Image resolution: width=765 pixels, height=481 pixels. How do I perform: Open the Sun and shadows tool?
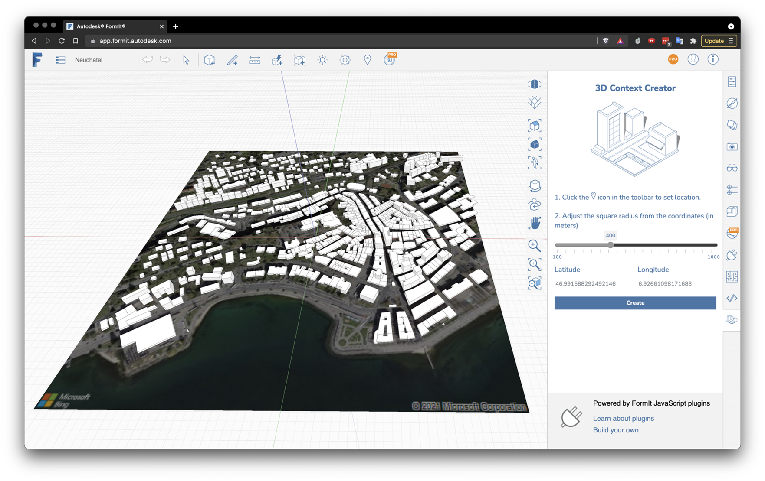(322, 60)
